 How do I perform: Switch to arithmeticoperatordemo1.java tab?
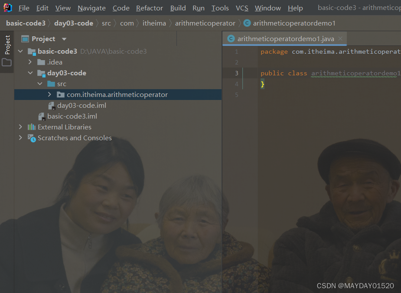(286, 39)
